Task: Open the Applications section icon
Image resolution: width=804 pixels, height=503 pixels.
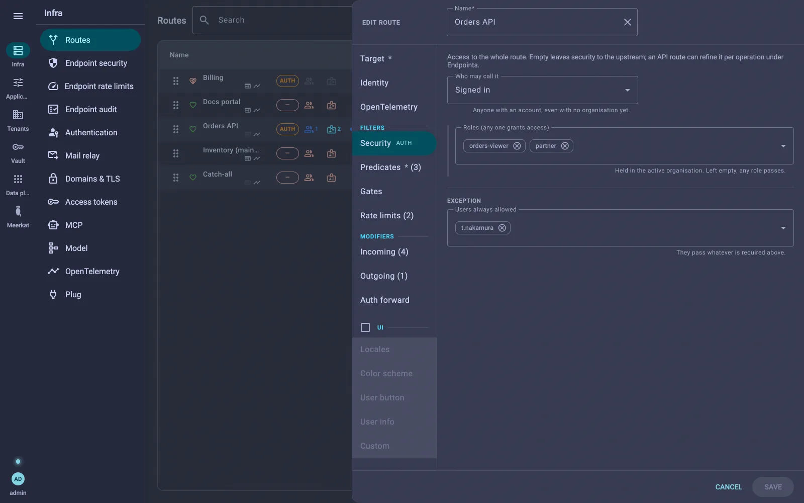Action: coord(18,82)
